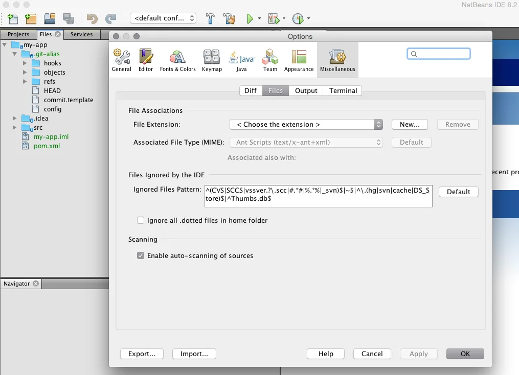Confirm the Options dialog with OK
Image resolution: width=519 pixels, height=375 pixels.
(x=465, y=354)
